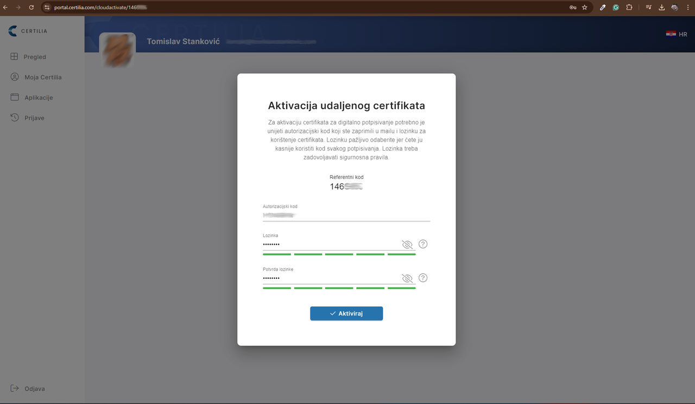The image size is (695, 404).
Task: Click the Certilia logo top left
Action: (27, 31)
